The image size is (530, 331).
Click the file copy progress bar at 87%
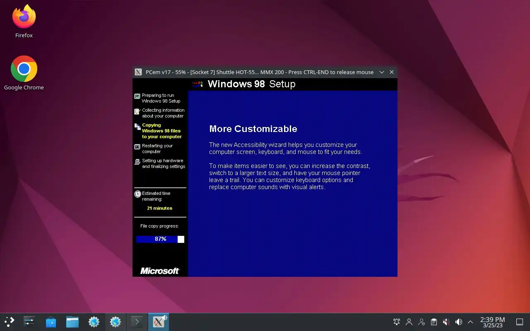click(x=160, y=239)
